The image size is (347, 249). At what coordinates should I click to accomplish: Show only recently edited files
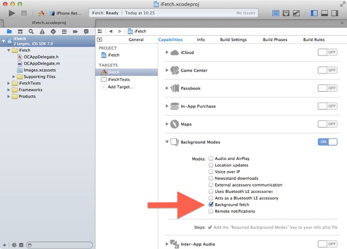pos(14,245)
